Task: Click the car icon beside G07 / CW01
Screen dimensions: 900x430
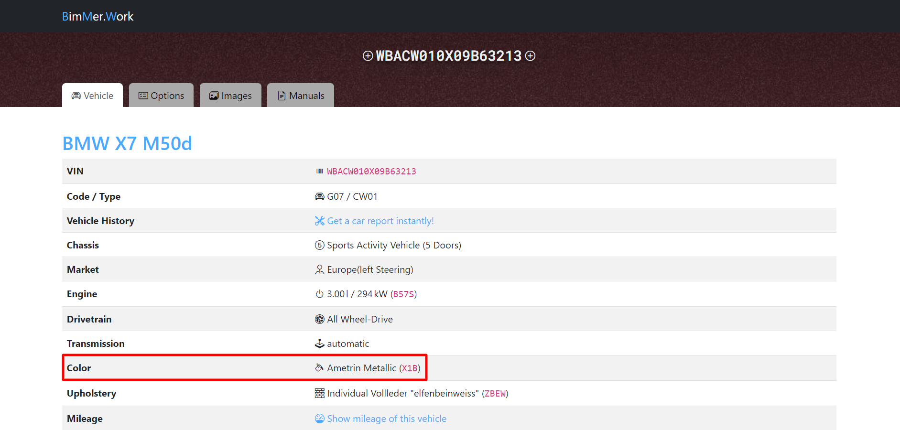Action: [x=320, y=196]
